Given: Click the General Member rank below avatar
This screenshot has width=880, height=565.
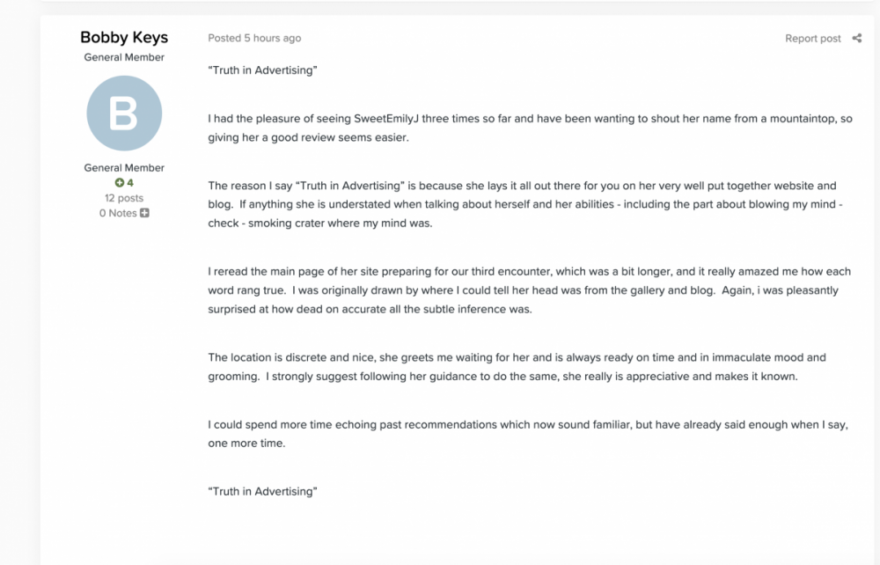Looking at the screenshot, I should point(124,168).
